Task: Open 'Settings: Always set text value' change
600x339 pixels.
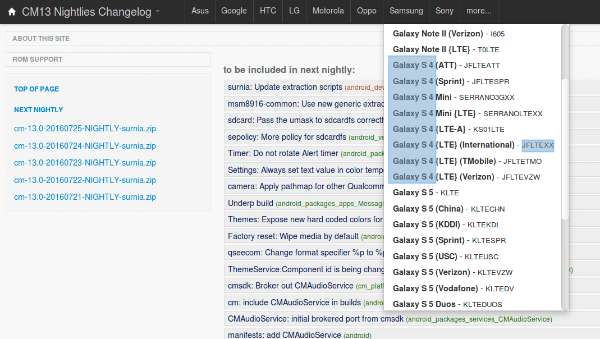Action: 305,170
